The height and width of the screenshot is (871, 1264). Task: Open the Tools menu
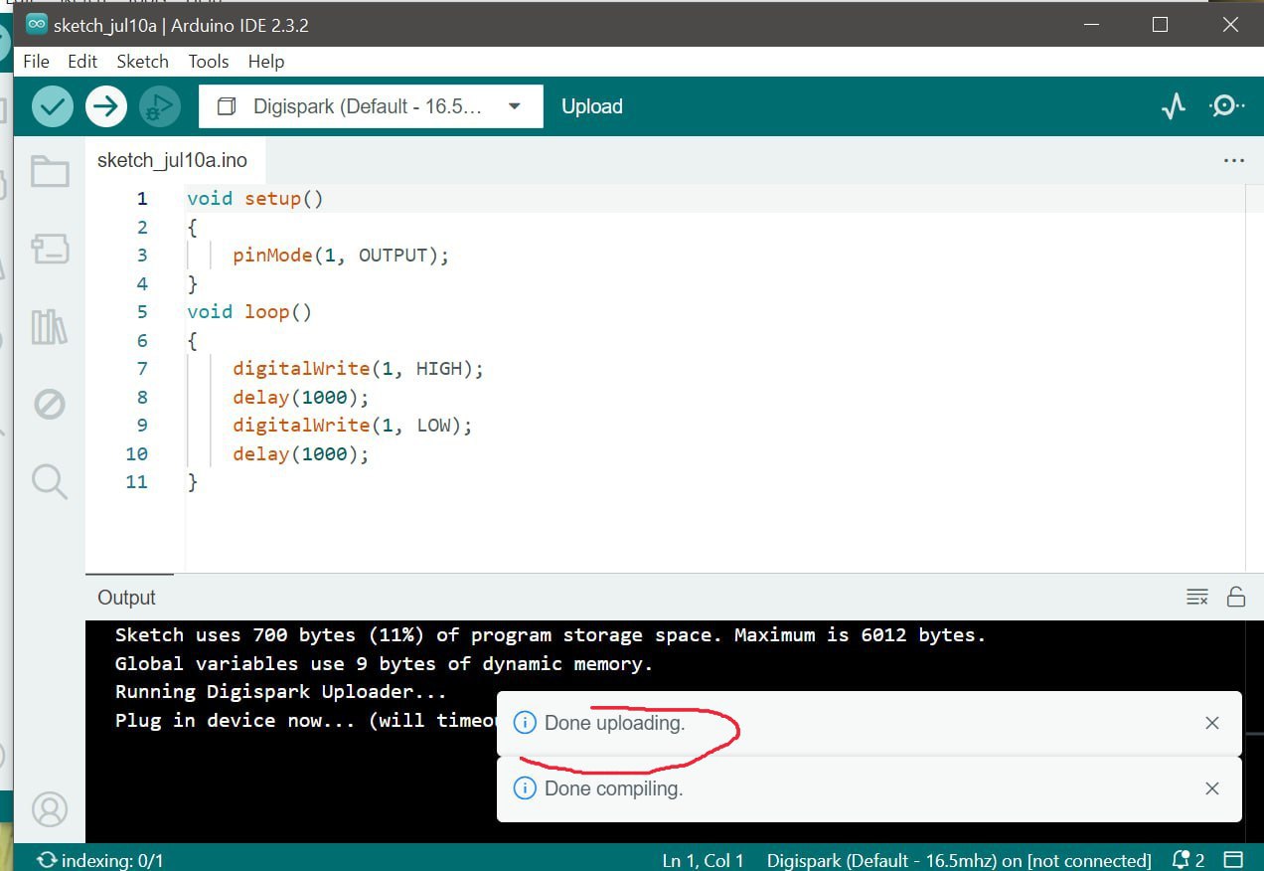[209, 62]
